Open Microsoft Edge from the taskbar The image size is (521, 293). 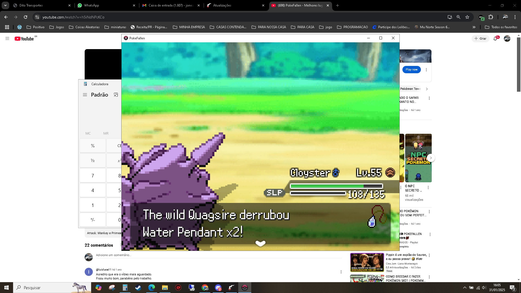click(x=151, y=288)
